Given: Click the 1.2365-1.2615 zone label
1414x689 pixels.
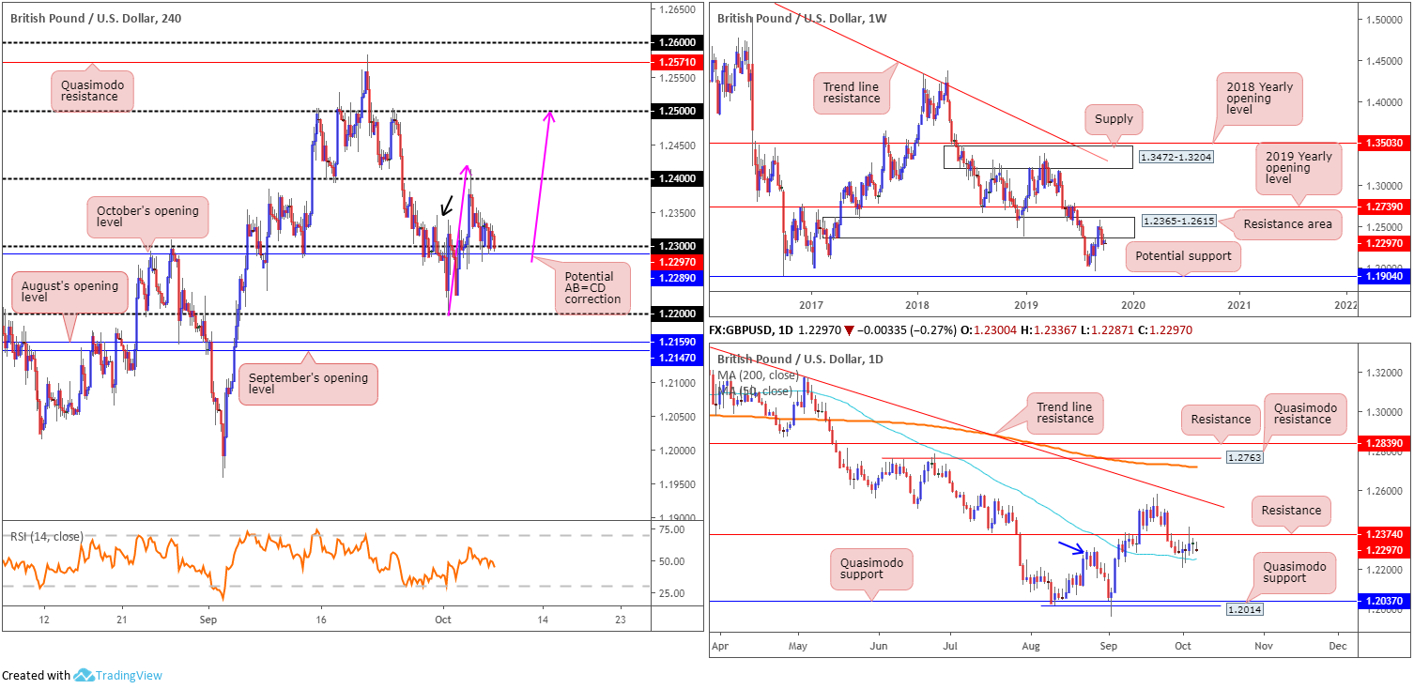Looking at the screenshot, I should [1179, 222].
